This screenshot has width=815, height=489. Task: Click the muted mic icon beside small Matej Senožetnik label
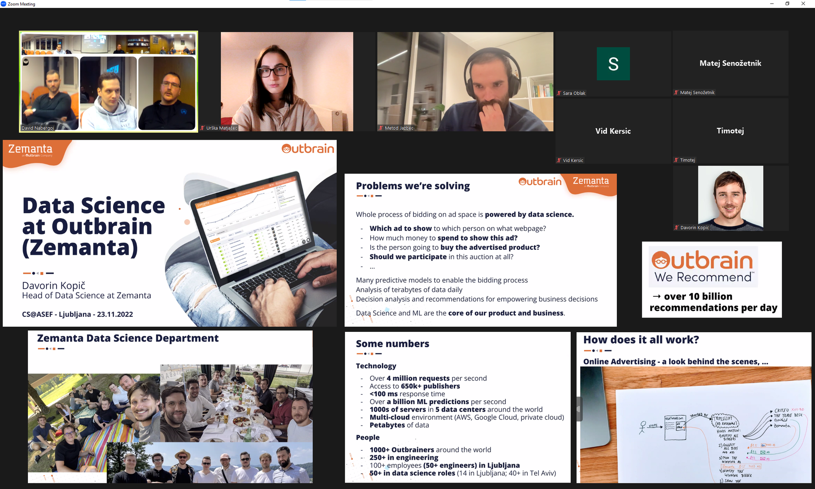click(676, 92)
